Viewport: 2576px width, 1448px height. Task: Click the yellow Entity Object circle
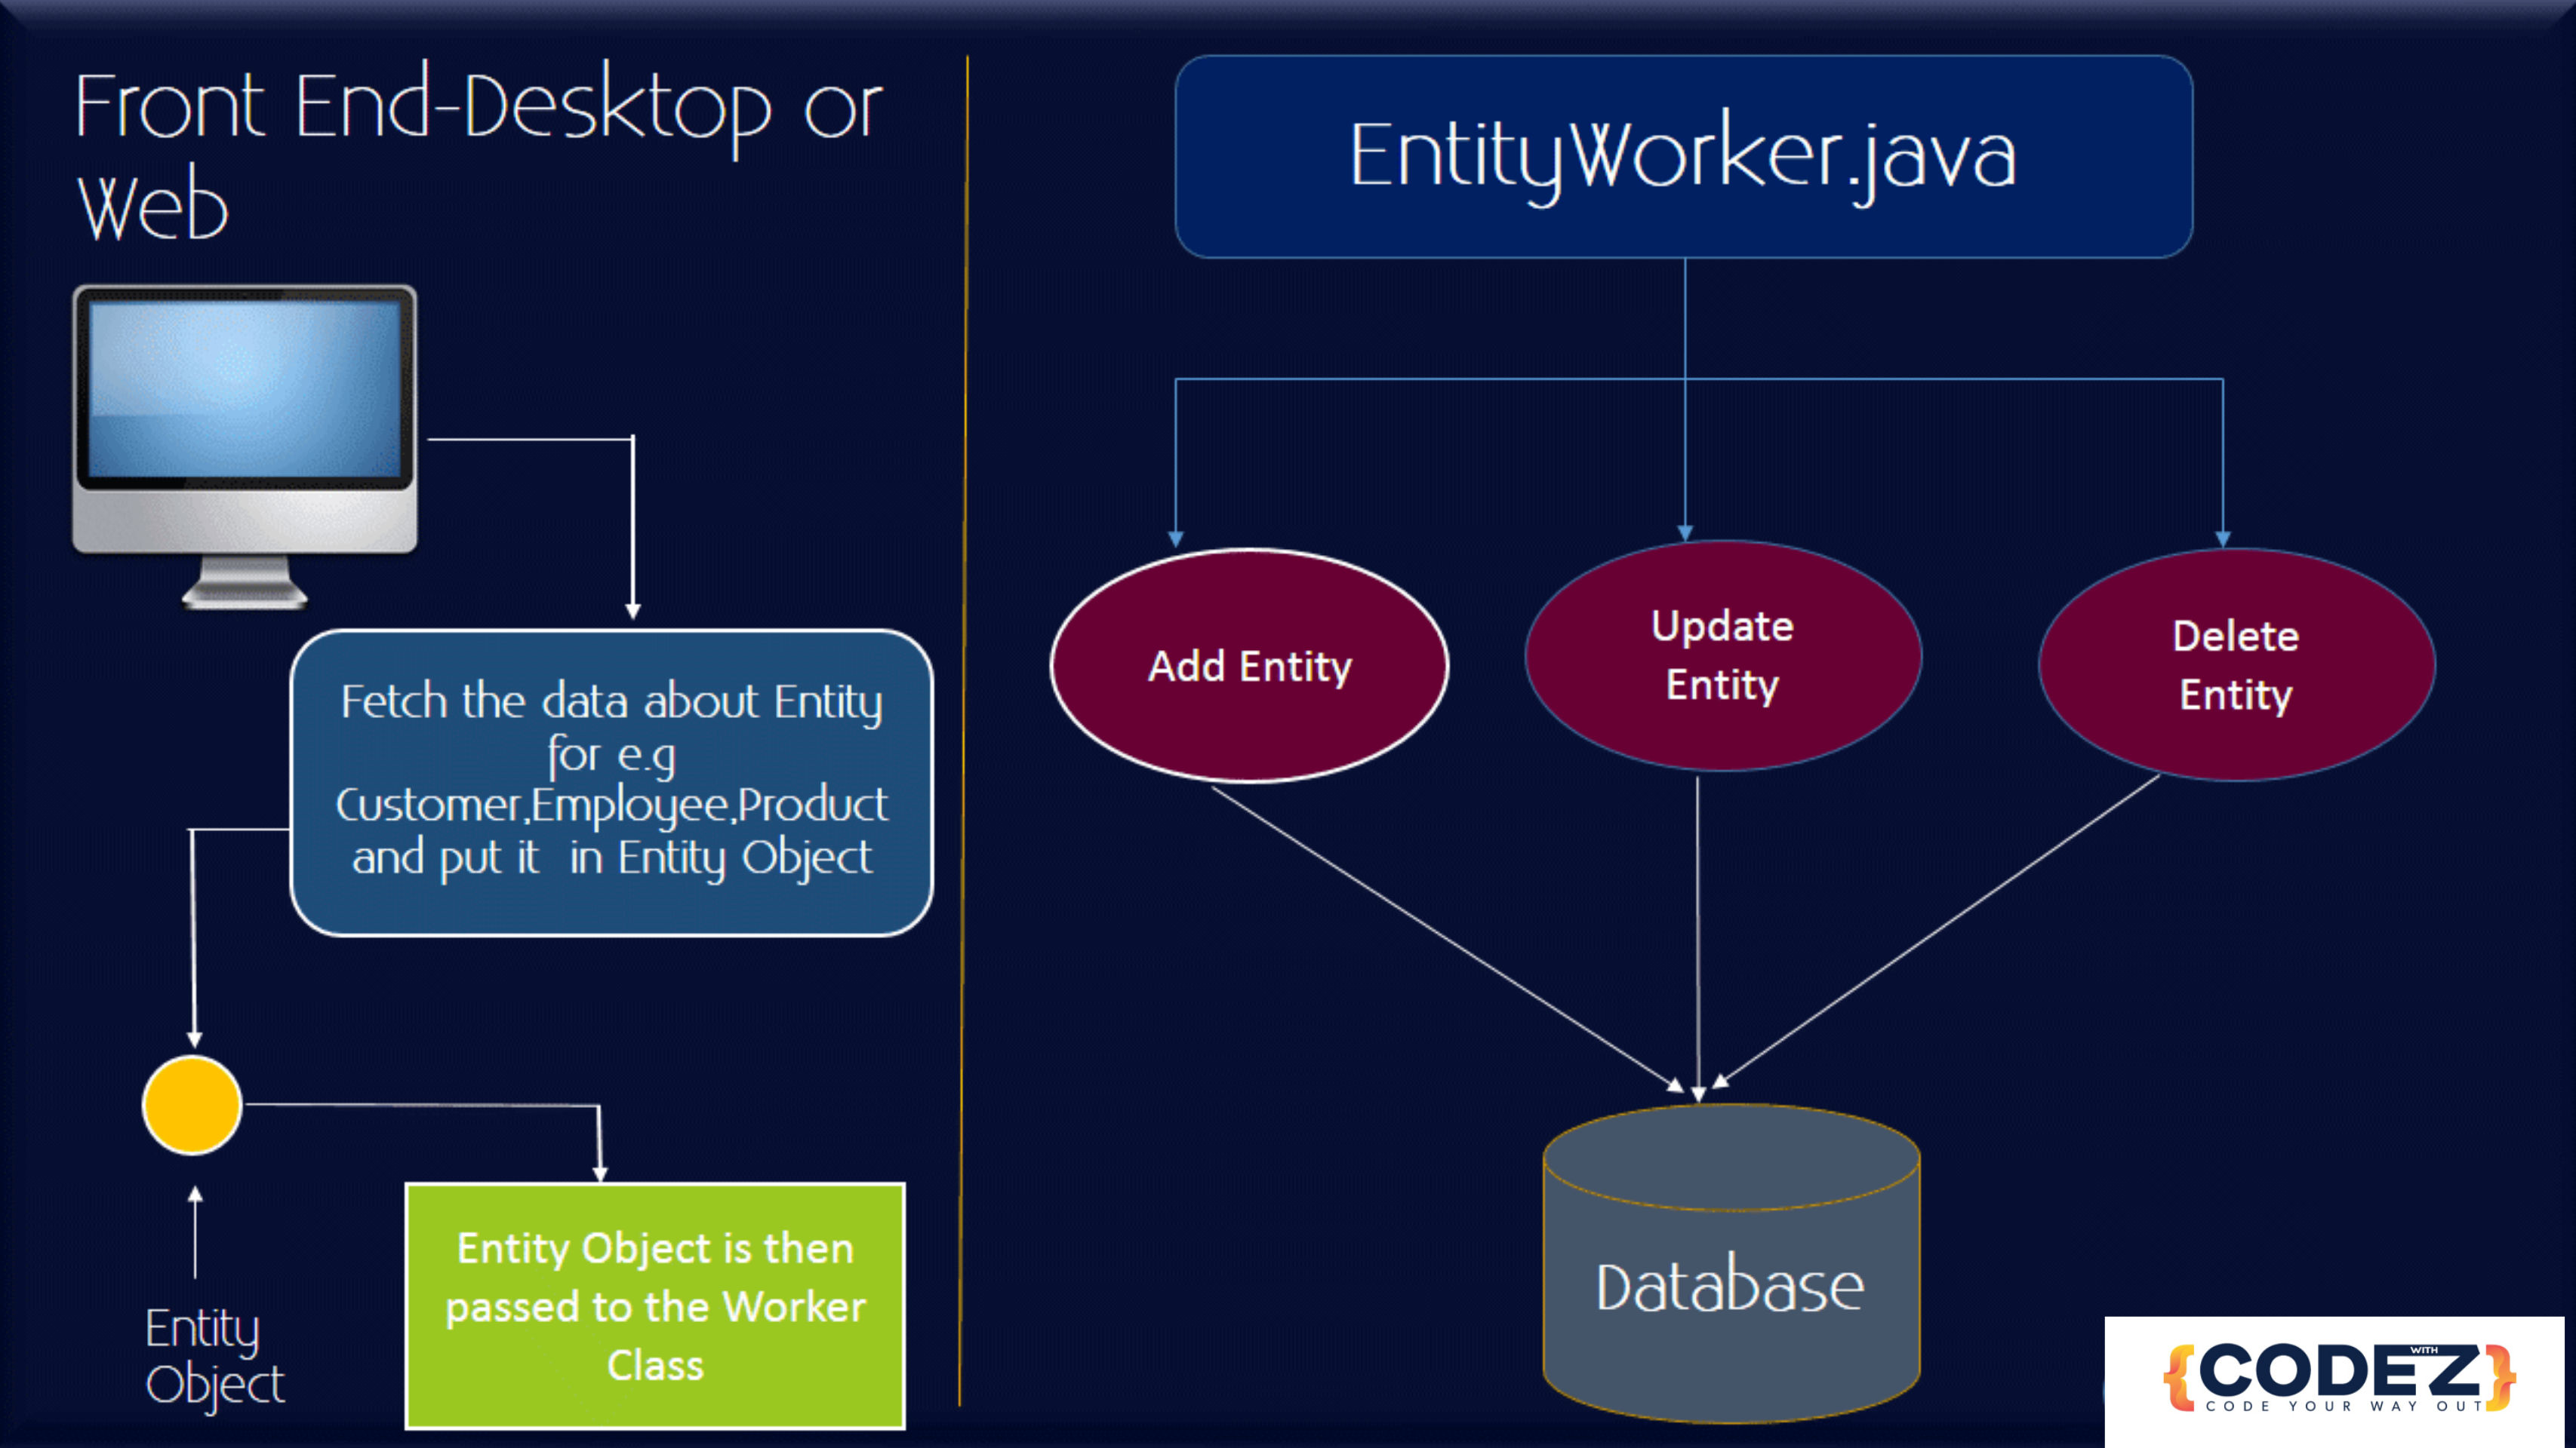coord(192,1106)
